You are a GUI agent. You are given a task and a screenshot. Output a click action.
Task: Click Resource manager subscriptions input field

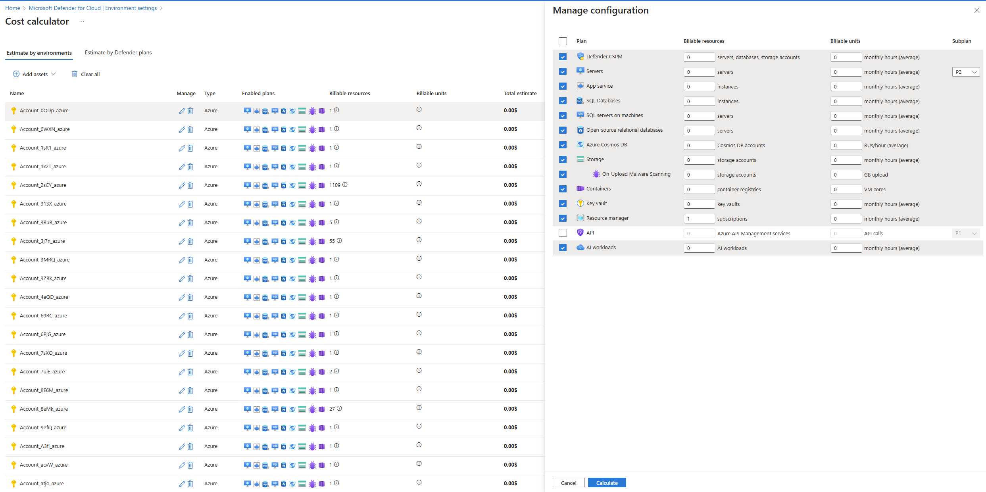(x=699, y=219)
